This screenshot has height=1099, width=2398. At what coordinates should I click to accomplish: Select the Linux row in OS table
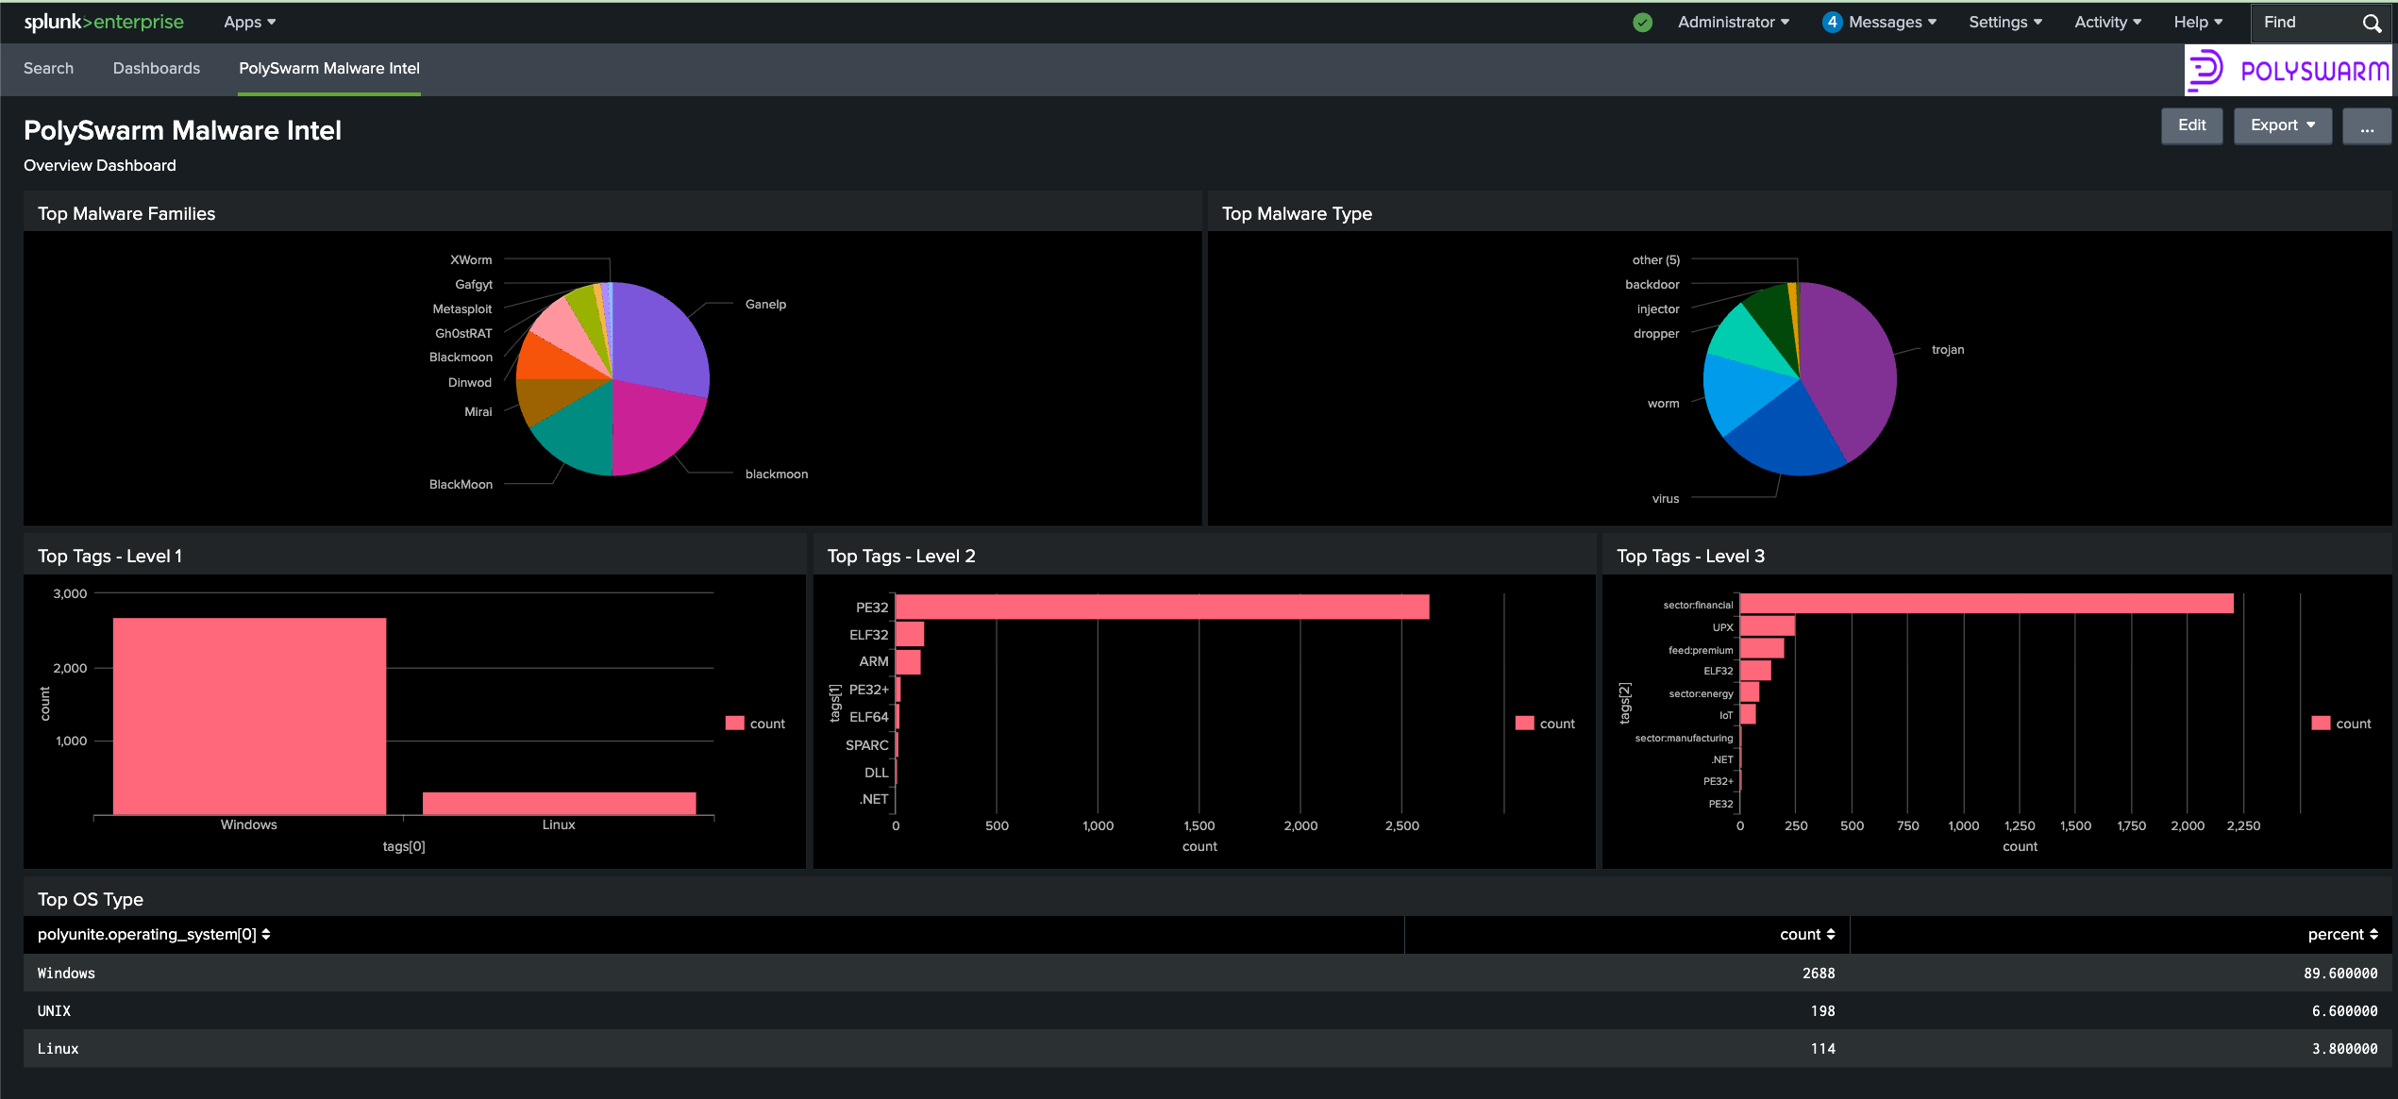tap(1207, 1048)
